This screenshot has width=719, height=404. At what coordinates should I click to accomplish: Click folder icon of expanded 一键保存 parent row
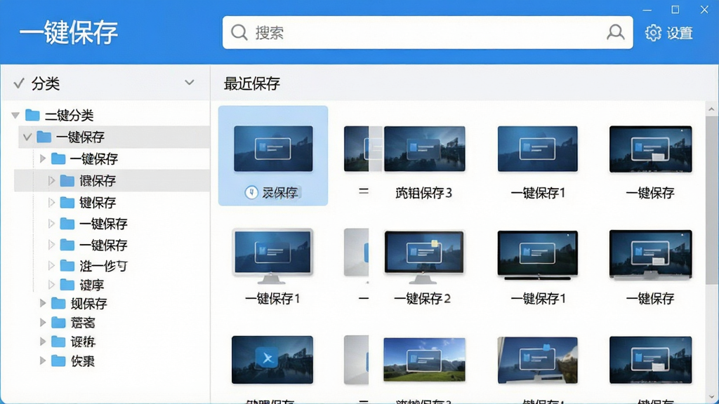(x=44, y=137)
